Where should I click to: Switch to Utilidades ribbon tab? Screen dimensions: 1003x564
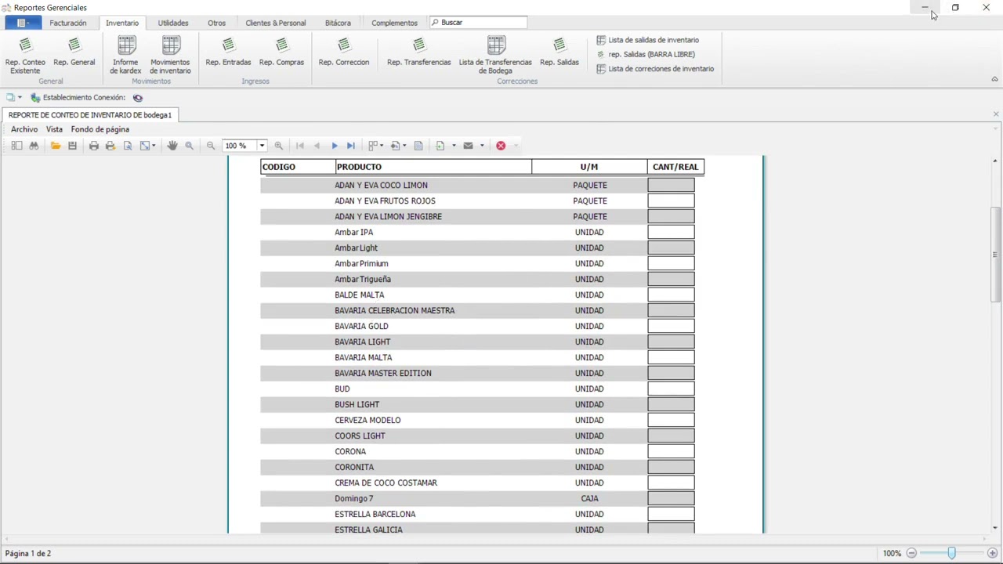click(173, 23)
